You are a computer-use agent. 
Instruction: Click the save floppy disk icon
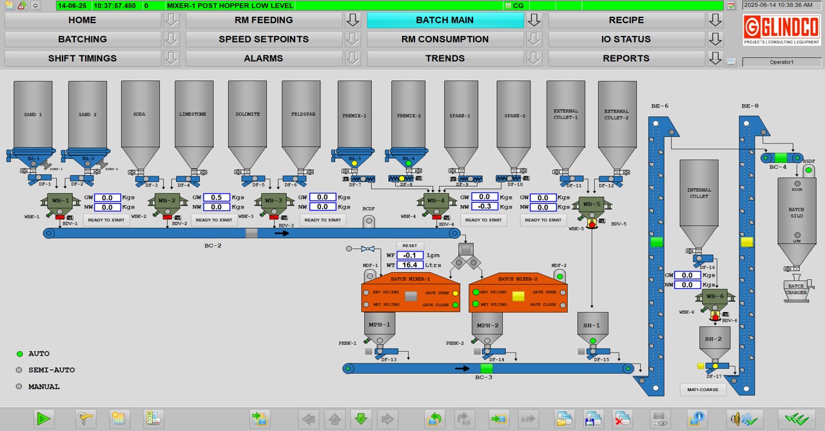[593, 419]
